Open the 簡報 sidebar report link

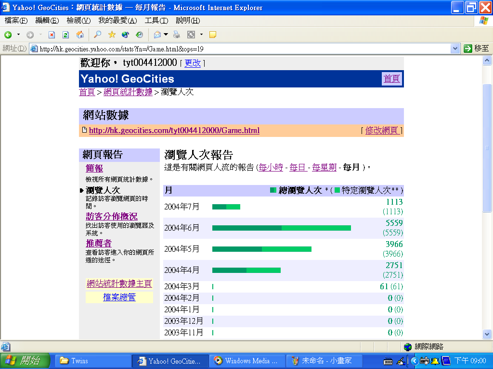94,169
